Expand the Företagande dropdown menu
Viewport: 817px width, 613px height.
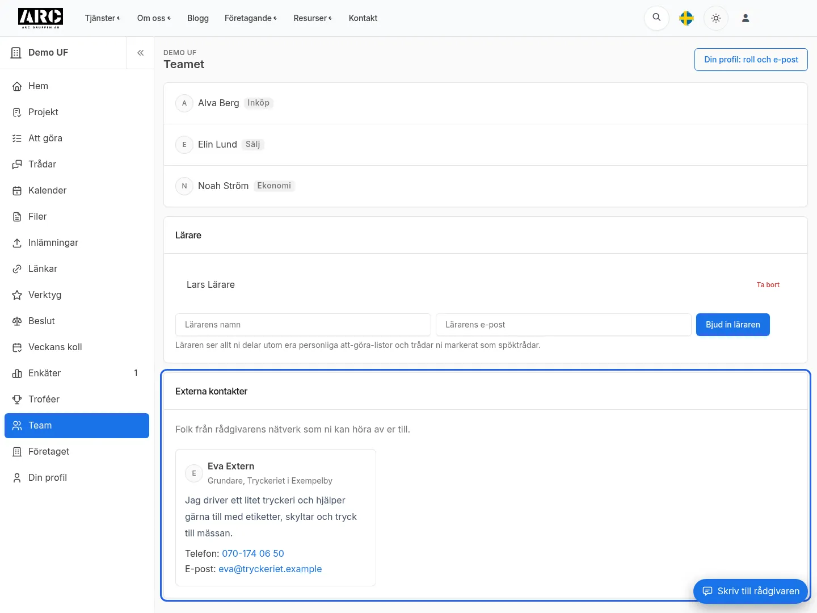(251, 18)
